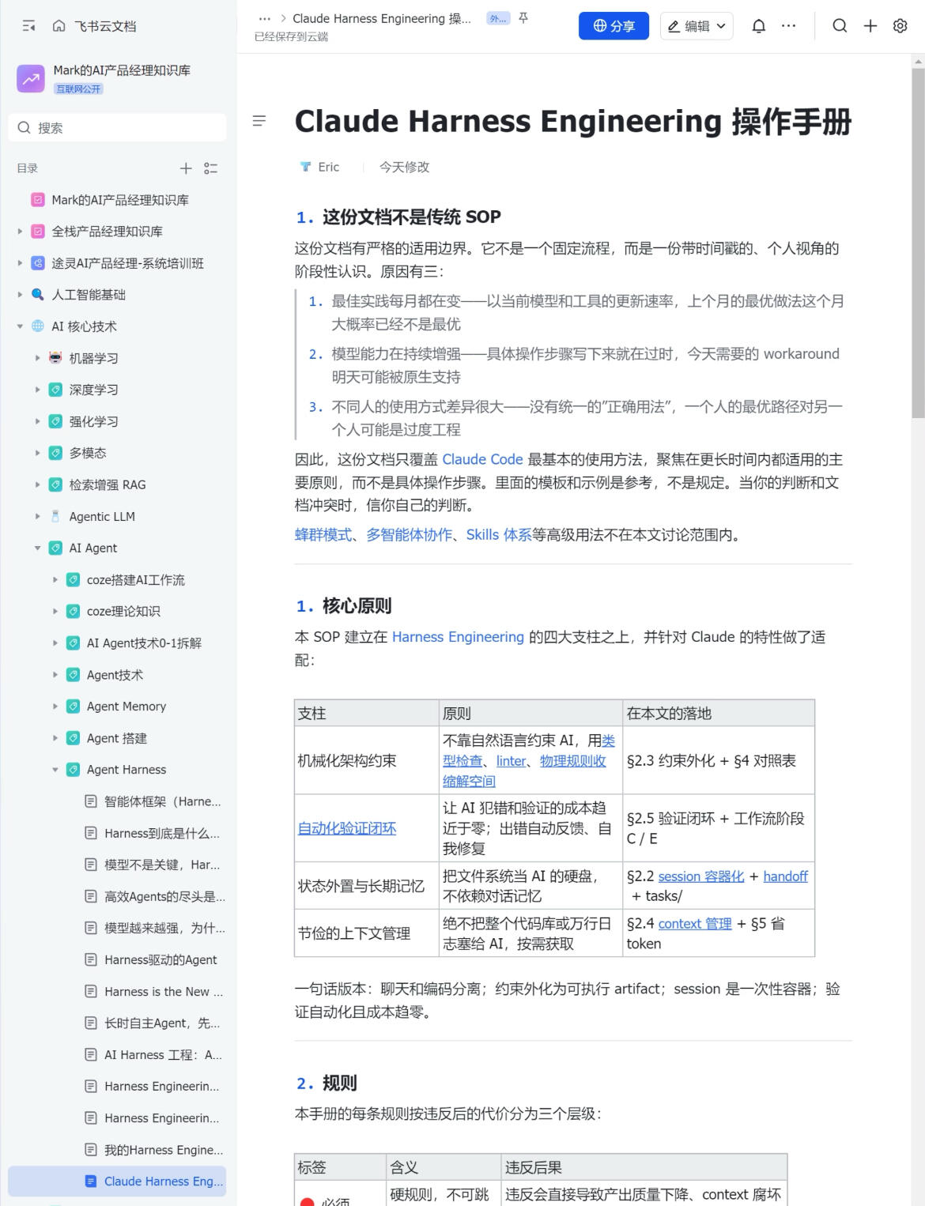The image size is (925, 1206).
Task: Open the 目录 list options icon
Action: (210, 168)
